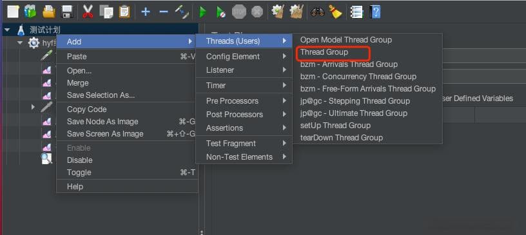Click Start no pauses icon
The image size is (526, 235).
coord(220,12)
